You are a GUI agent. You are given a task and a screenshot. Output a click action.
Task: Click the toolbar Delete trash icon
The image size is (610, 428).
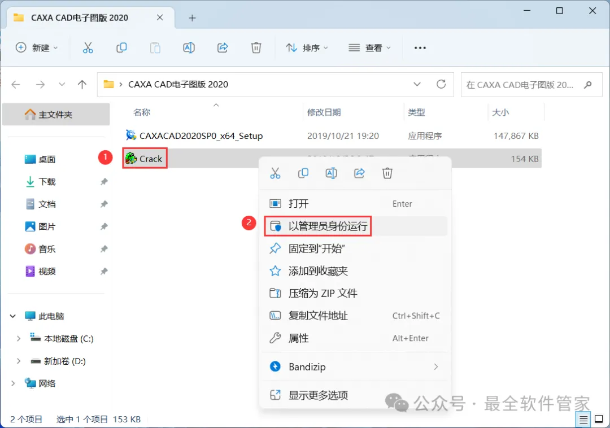click(x=256, y=48)
